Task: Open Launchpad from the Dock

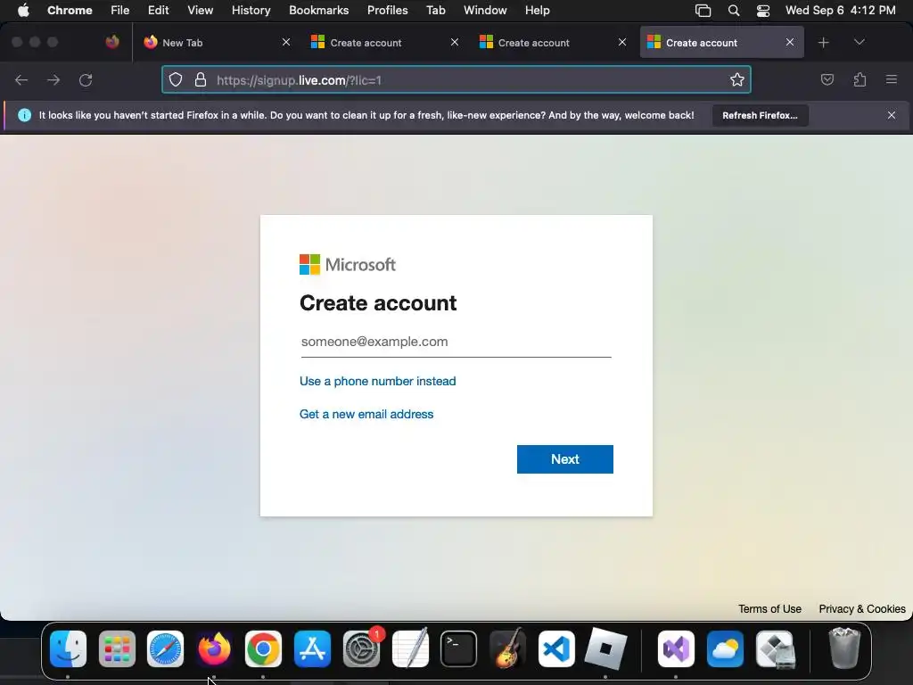Action: [x=117, y=648]
